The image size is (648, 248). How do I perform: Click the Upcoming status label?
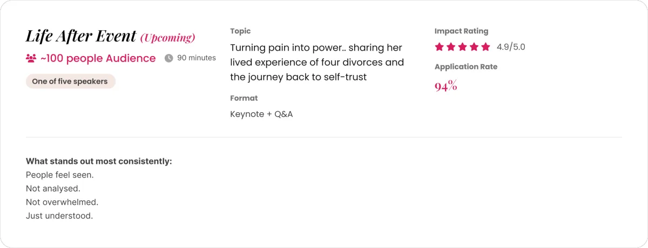coord(167,38)
